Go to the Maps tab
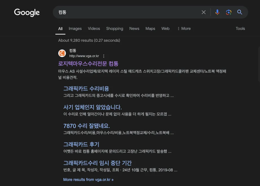 [x=150, y=28]
